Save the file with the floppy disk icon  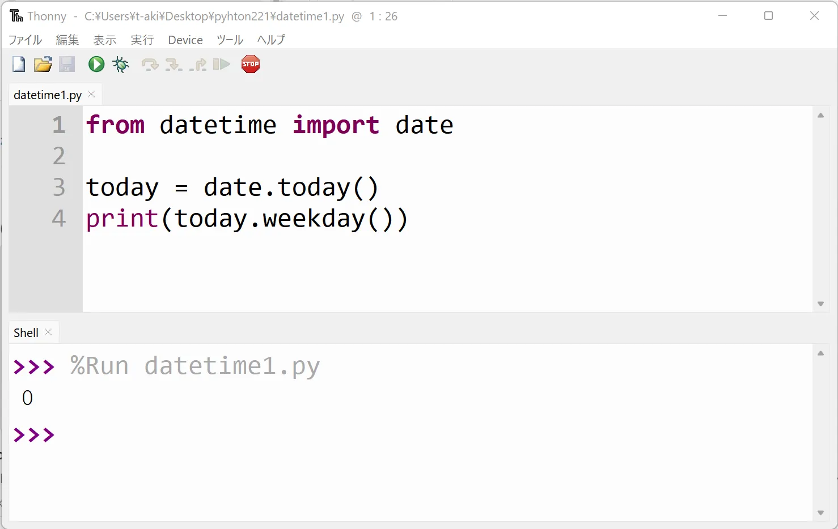point(67,64)
